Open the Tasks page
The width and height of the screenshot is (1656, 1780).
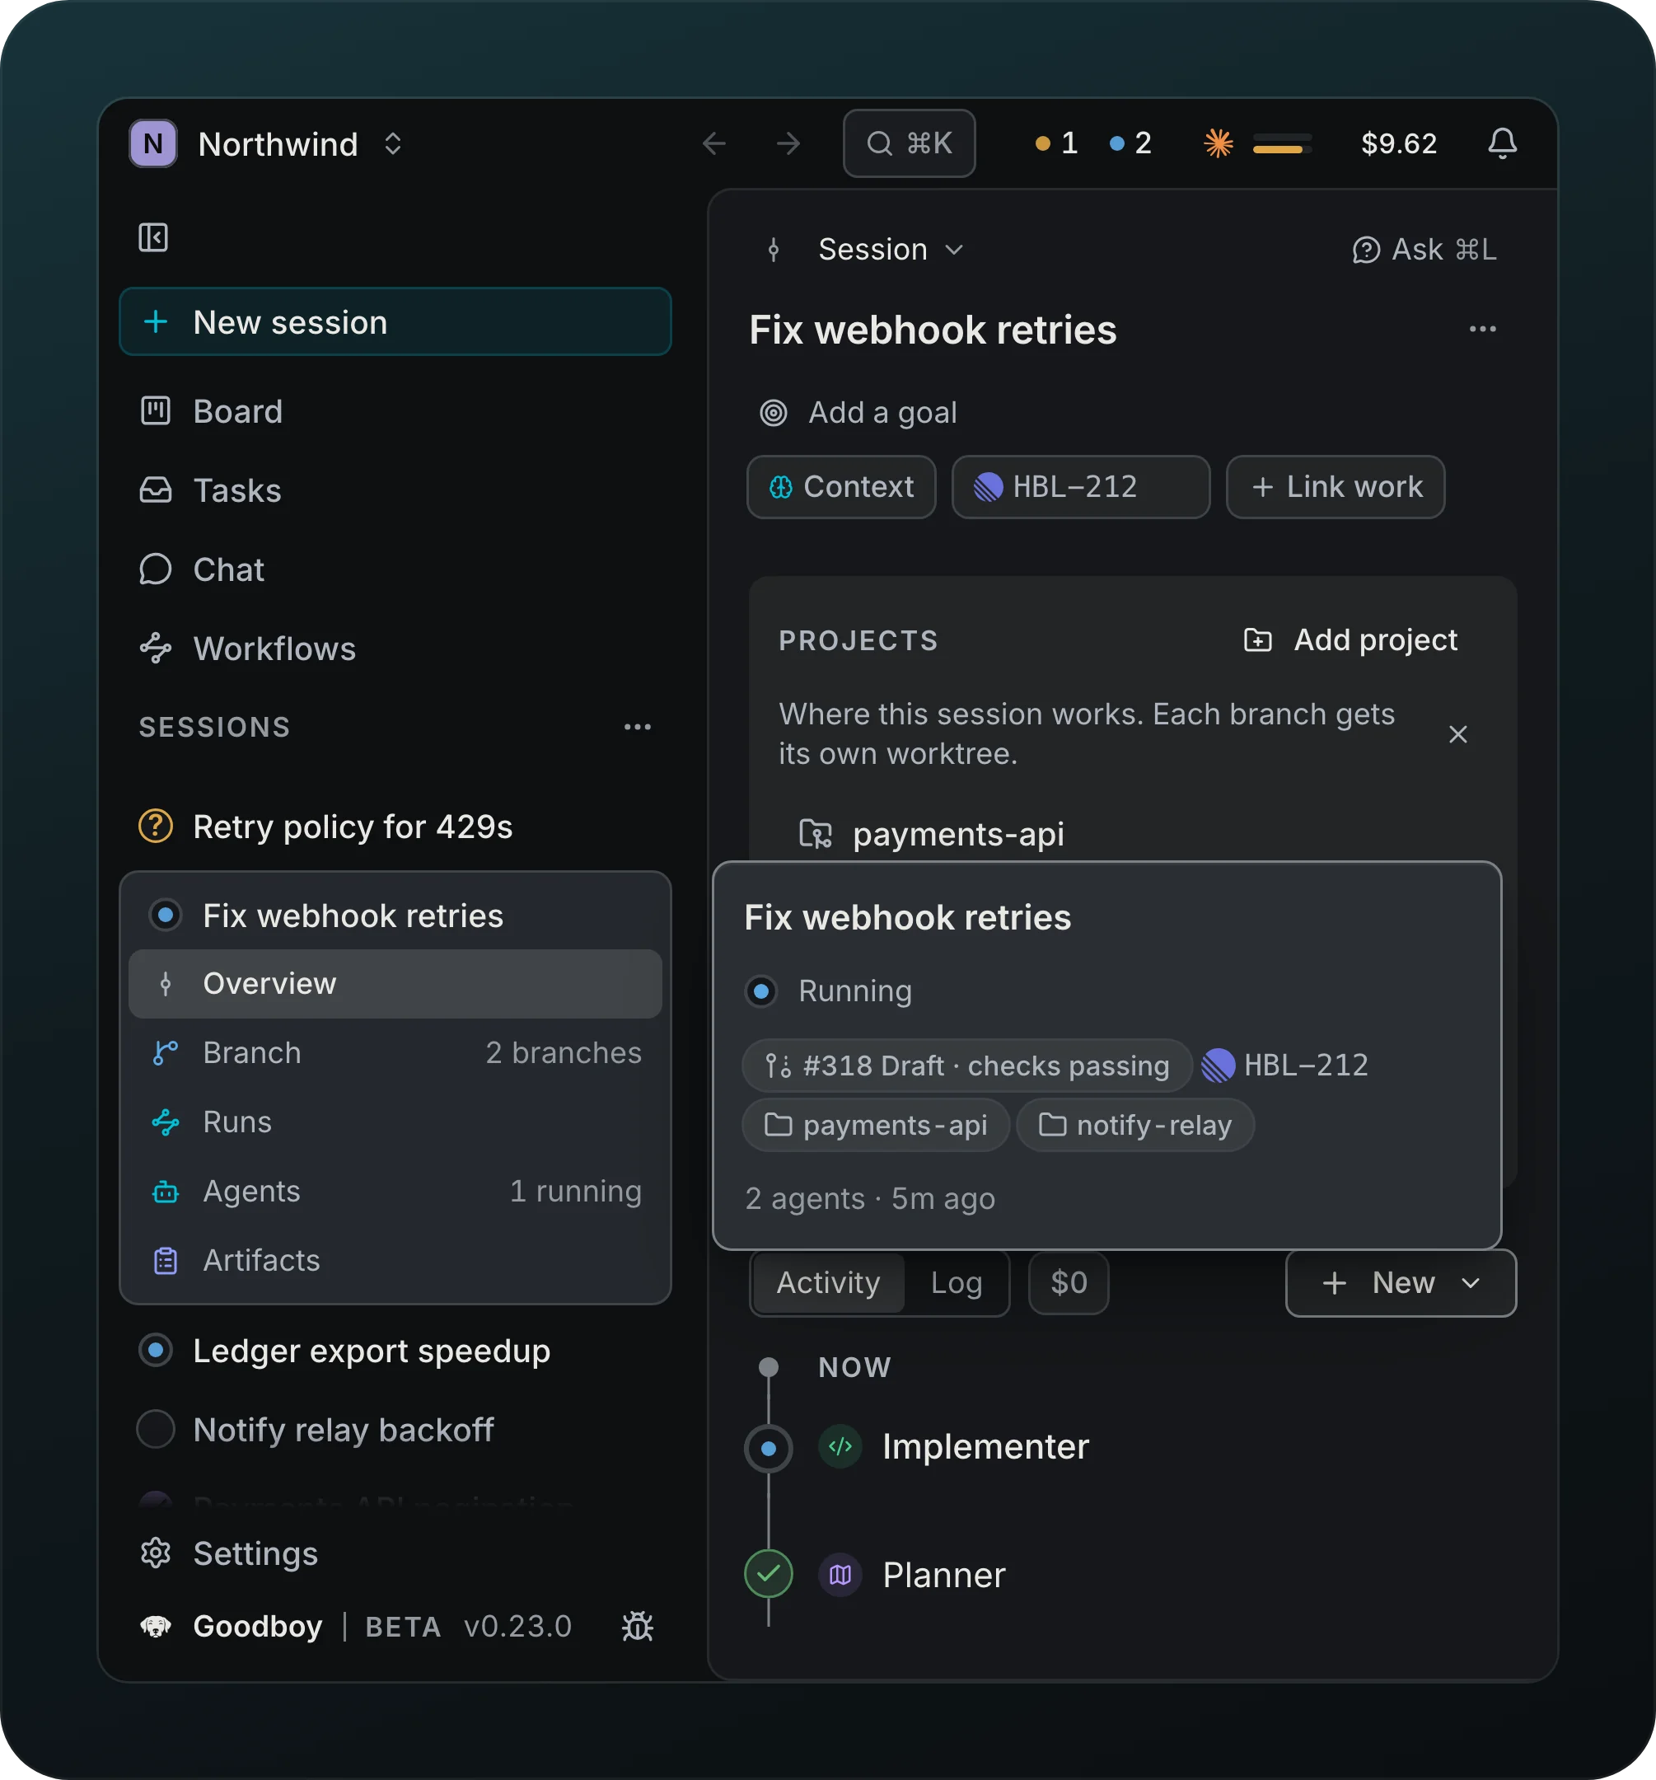click(x=395, y=489)
